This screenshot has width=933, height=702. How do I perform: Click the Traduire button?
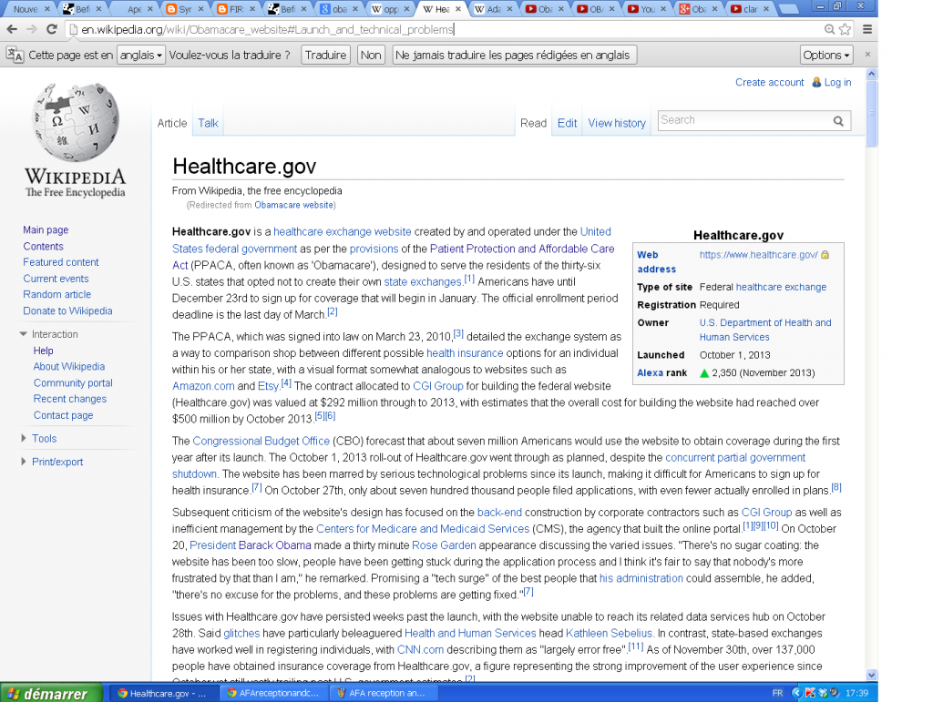pos(325,55)
